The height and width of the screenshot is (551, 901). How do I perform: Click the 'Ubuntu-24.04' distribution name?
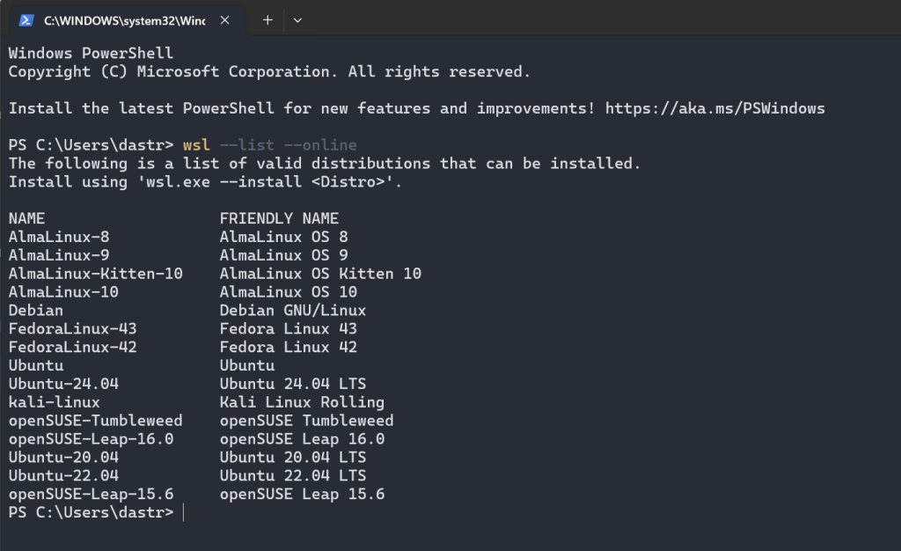pyautogui.click(x=63, y=384)
